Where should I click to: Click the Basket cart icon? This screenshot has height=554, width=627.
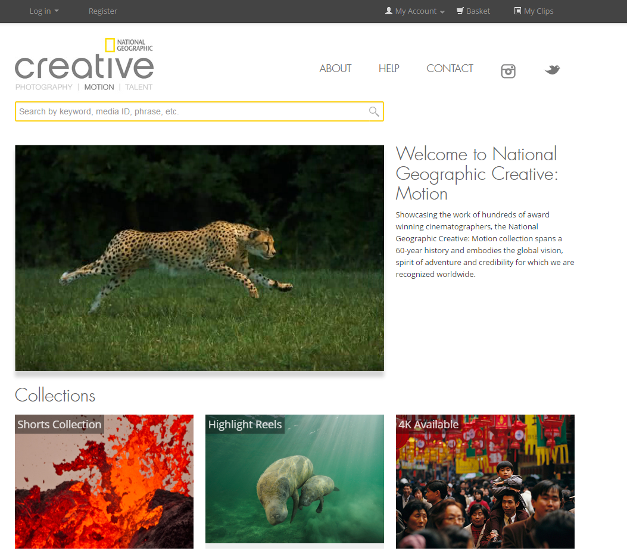coord(460,11)
